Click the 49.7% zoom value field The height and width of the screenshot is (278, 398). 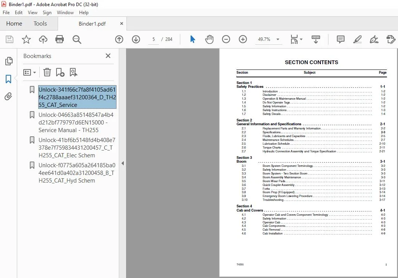(x=264, y=39)
